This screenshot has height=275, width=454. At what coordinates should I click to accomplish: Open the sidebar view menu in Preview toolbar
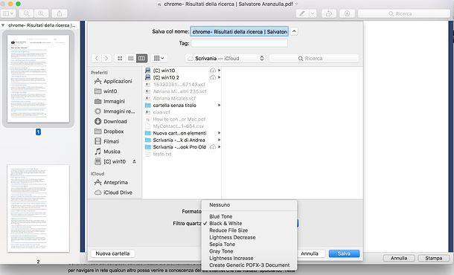[8, 13]
